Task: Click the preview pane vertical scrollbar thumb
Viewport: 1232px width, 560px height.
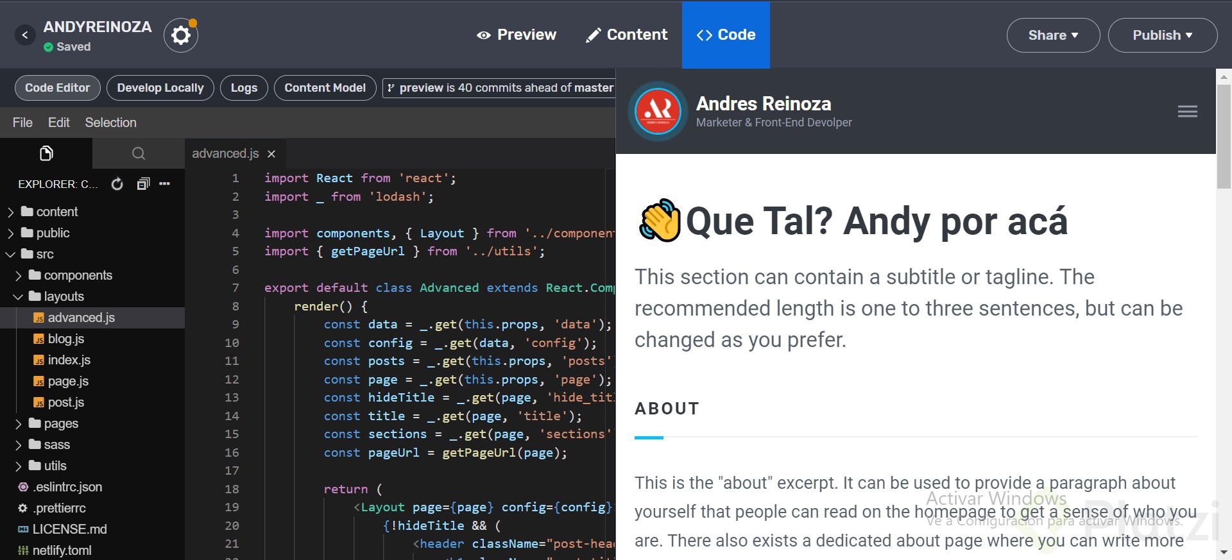Action: coord(1224,136)
